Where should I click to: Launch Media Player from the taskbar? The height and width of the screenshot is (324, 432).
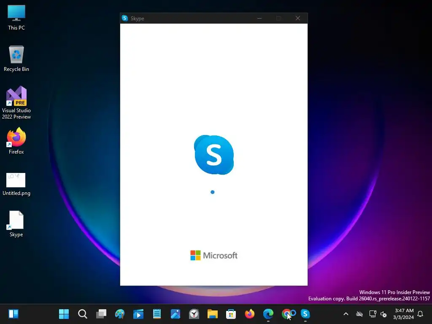coord(138,314)
